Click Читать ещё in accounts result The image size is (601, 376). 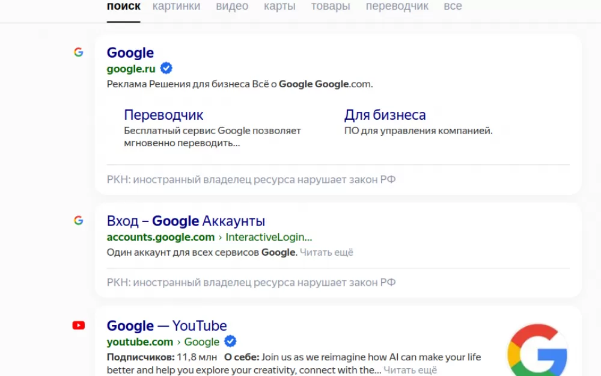point(326,253)
